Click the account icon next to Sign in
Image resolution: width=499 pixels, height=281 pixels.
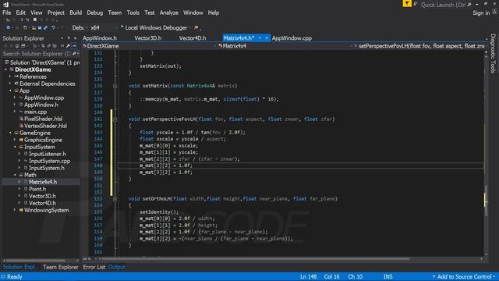click(x=494, y=12)
